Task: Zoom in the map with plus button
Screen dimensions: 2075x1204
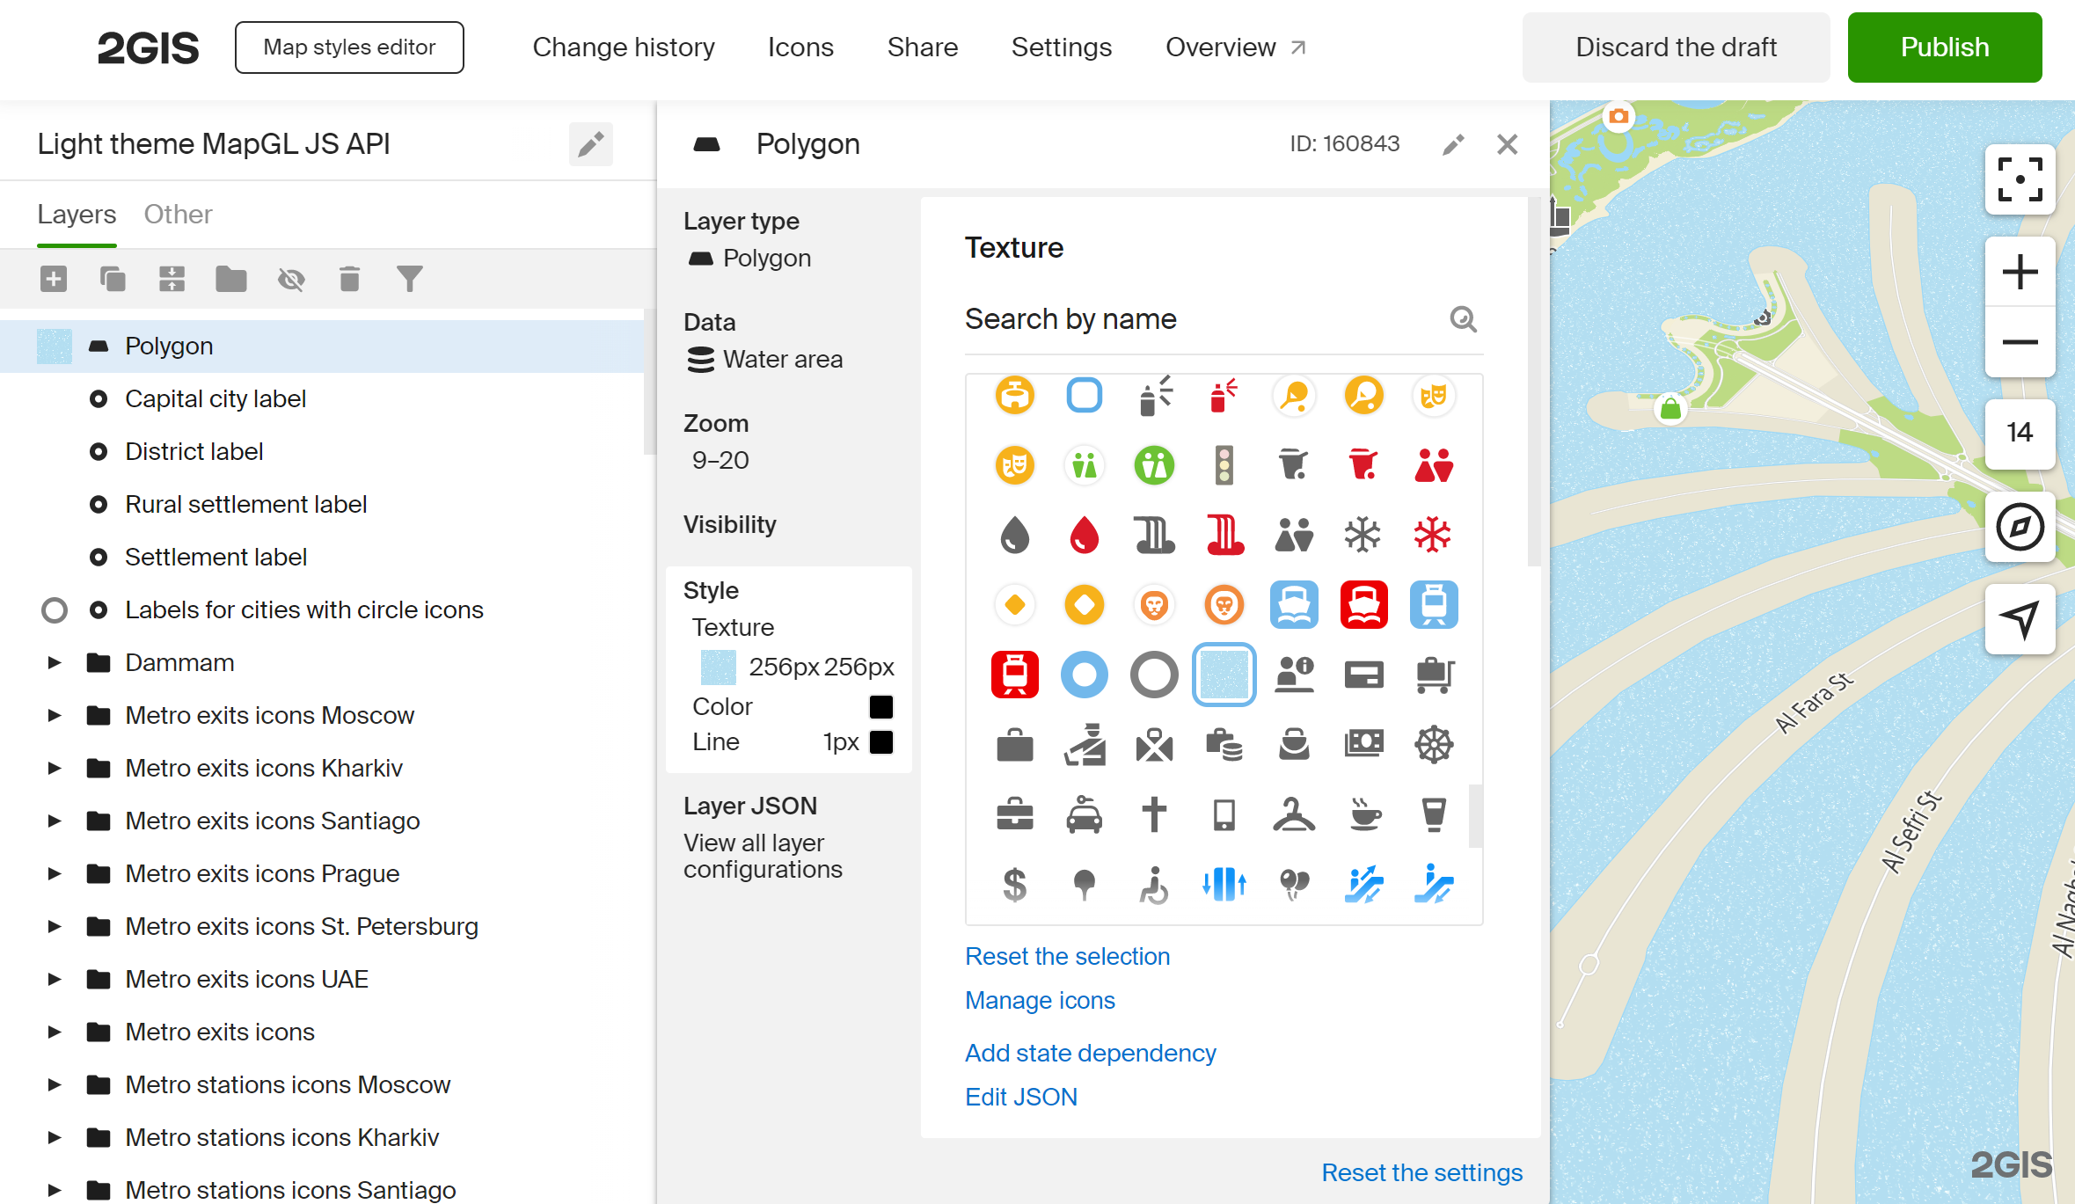Action: [x=2020, y=272]
